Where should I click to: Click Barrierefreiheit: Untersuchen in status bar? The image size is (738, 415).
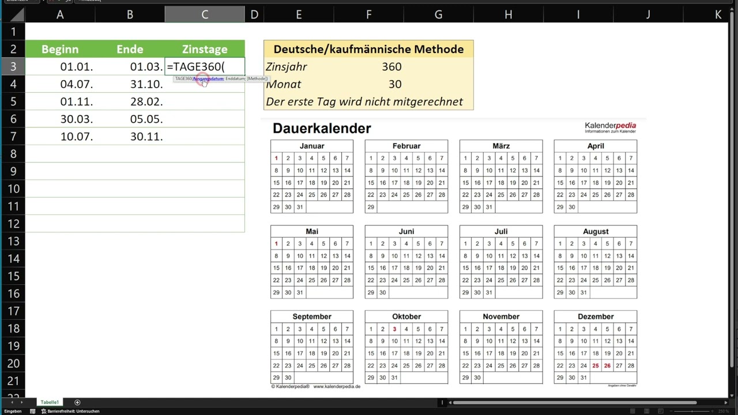(70, 411)
